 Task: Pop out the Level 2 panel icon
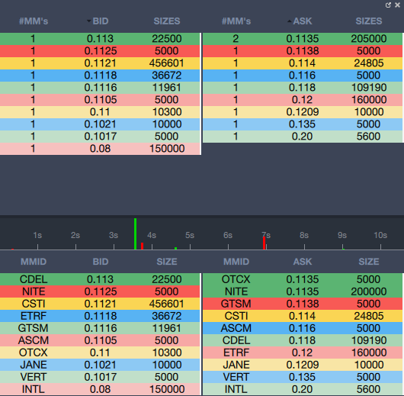388,5
